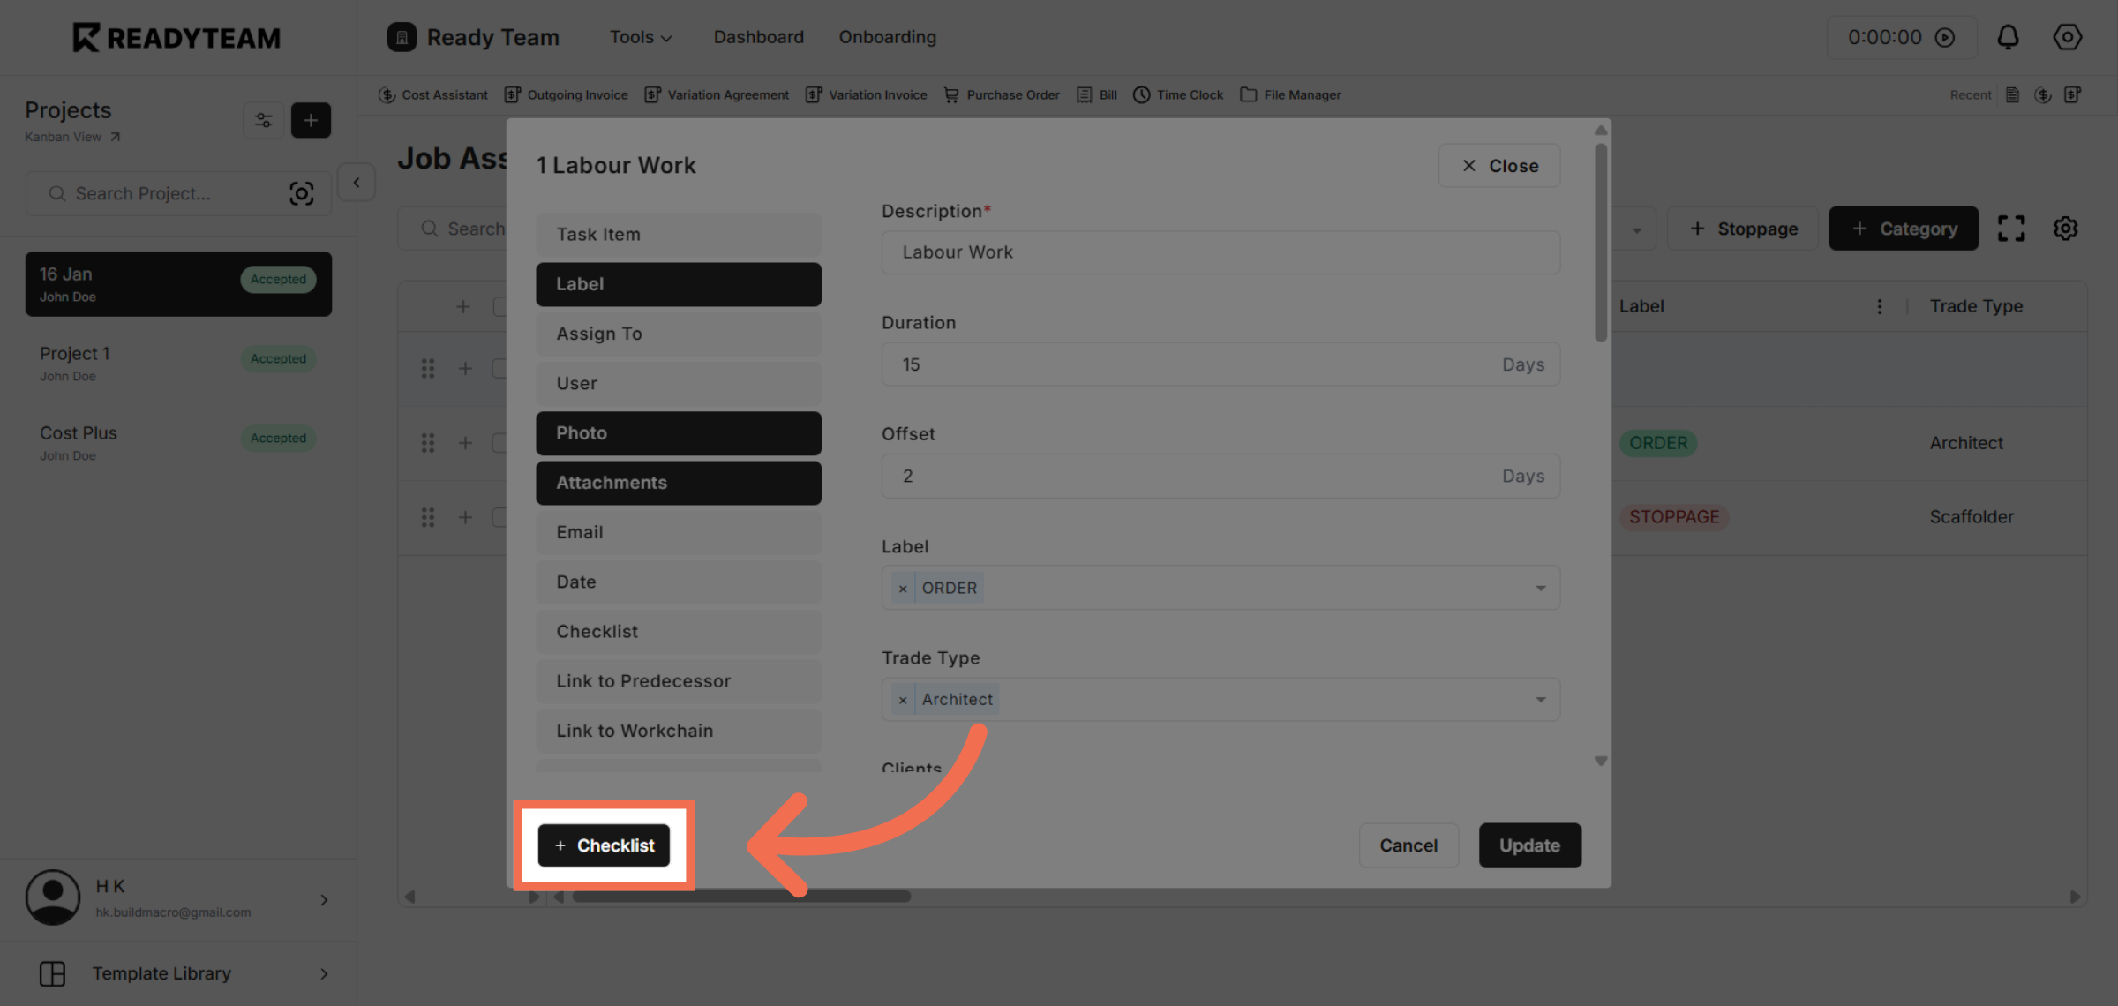Disable the Attachments field
This screenshot has height=1006, width=2118.
click(678, 483)
